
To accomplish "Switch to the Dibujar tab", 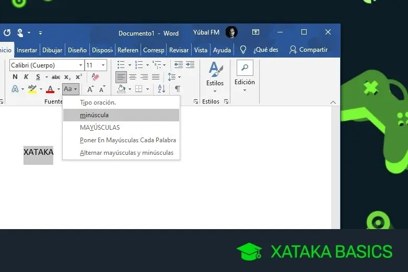I will pyautogui.click(x=52, y=50).
